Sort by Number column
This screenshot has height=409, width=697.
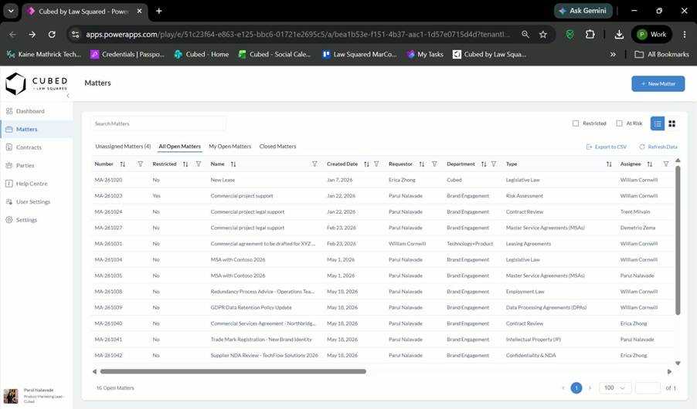click(x=123, y=164)
